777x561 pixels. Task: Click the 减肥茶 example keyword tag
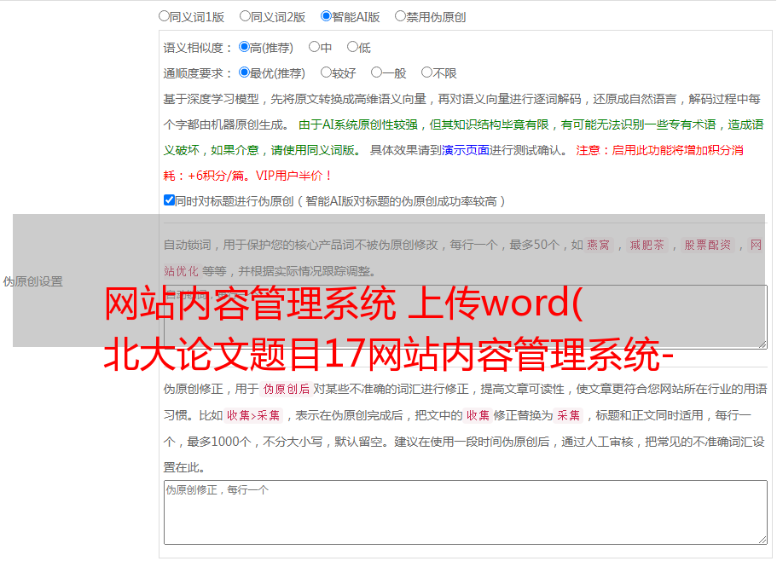[647, 245]
